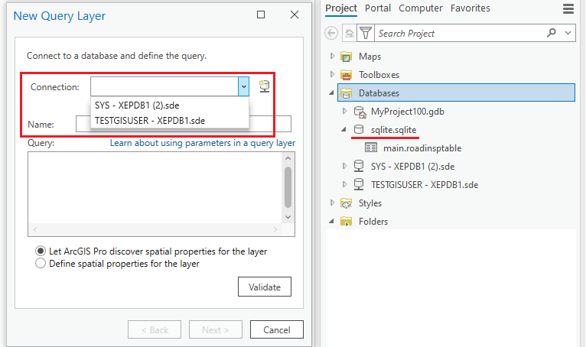Expand MyProject100.gdb
The height and width of the screenshot is (347, 586).
(344, 111)
